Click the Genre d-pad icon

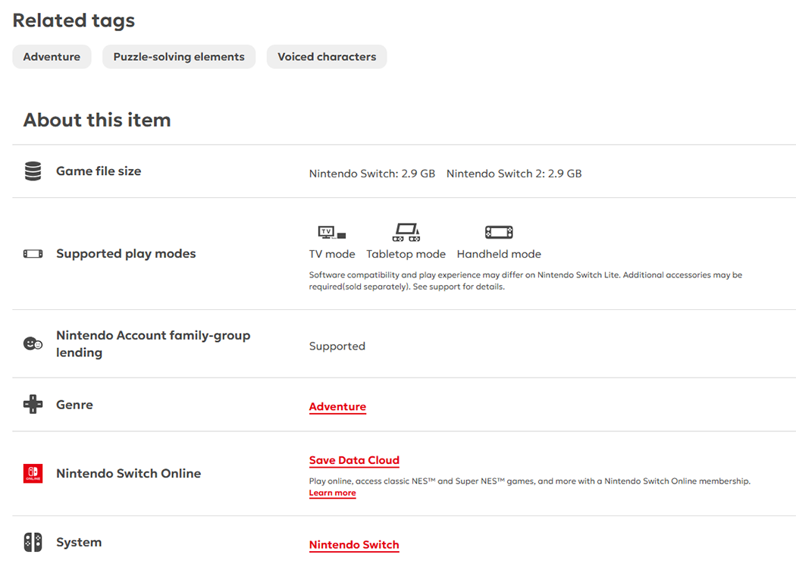click(x=33, y=404)
